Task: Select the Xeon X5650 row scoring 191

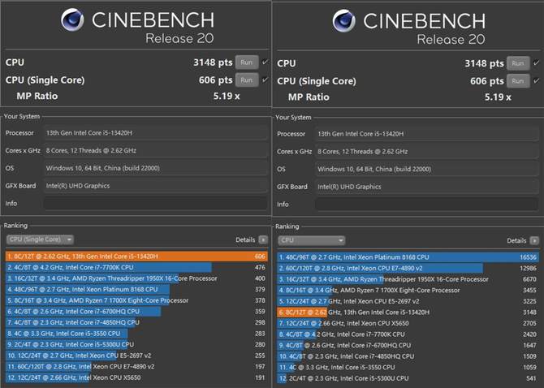Action: (x=136, y=377)
